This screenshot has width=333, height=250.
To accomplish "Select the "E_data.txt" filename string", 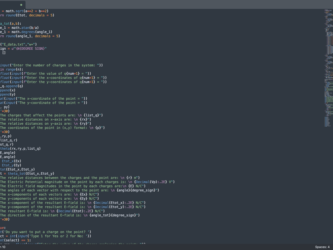I will click(x=12, y=44).
